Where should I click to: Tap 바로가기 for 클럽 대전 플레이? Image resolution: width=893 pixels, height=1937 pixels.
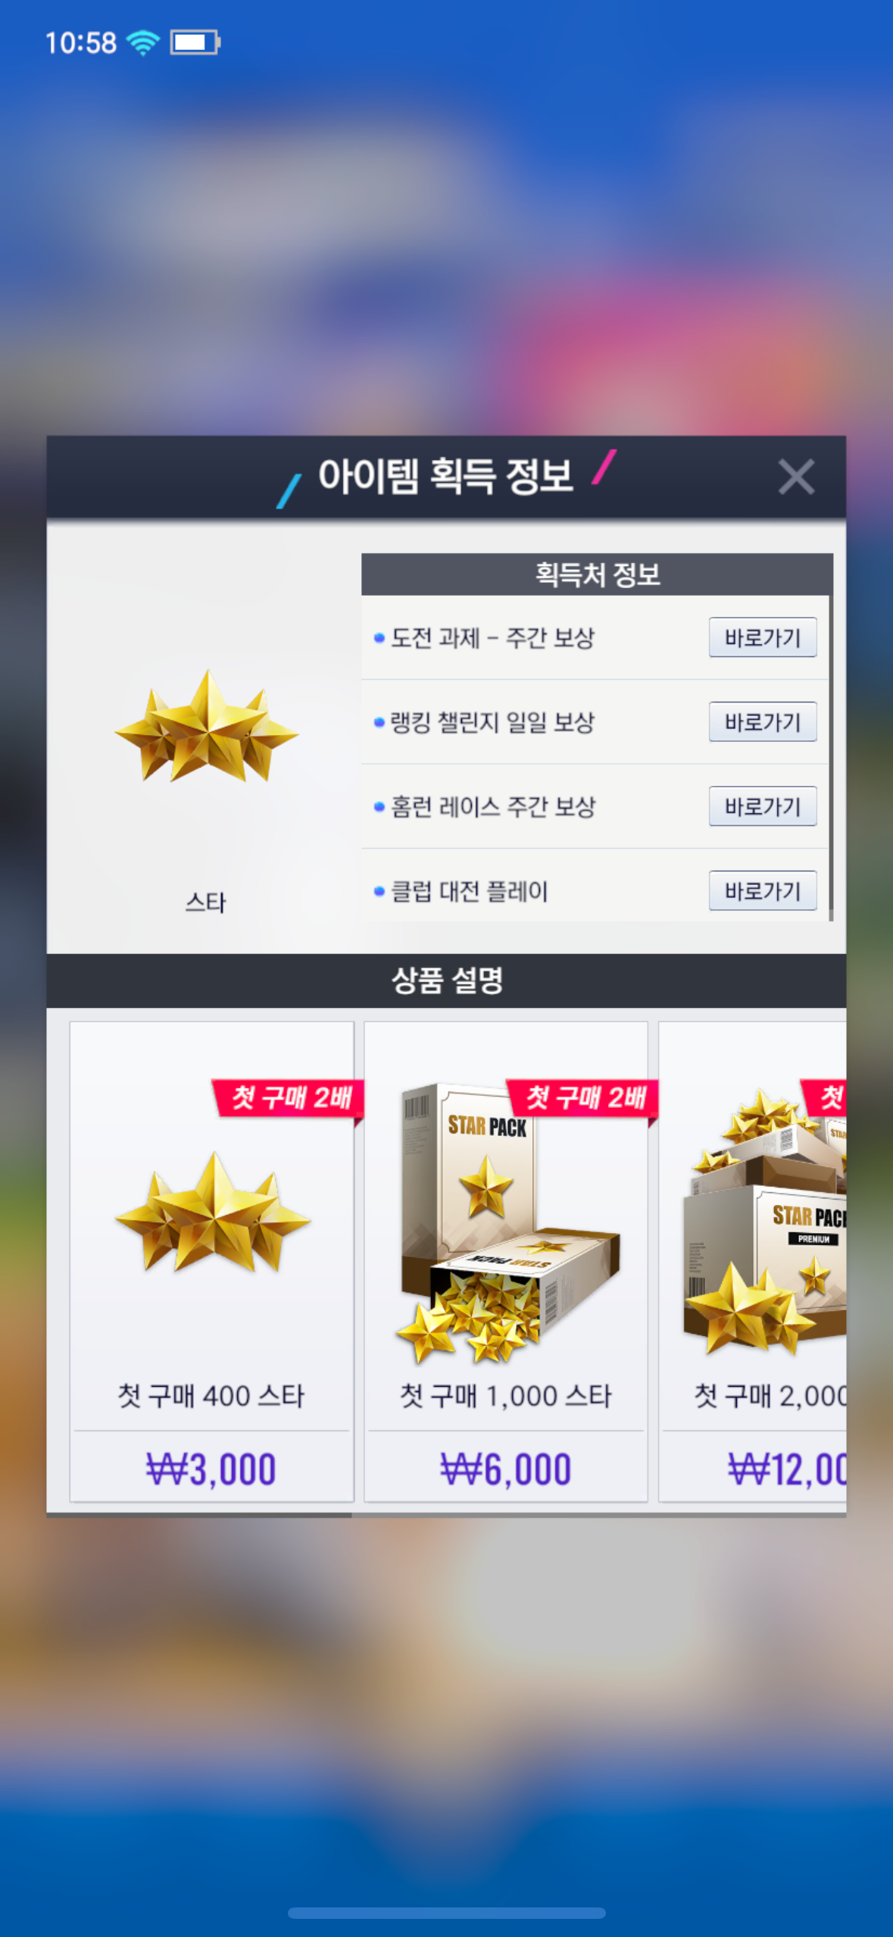[763, 890]
